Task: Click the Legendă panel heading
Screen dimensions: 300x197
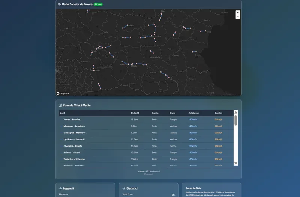Action: (69, 188)
